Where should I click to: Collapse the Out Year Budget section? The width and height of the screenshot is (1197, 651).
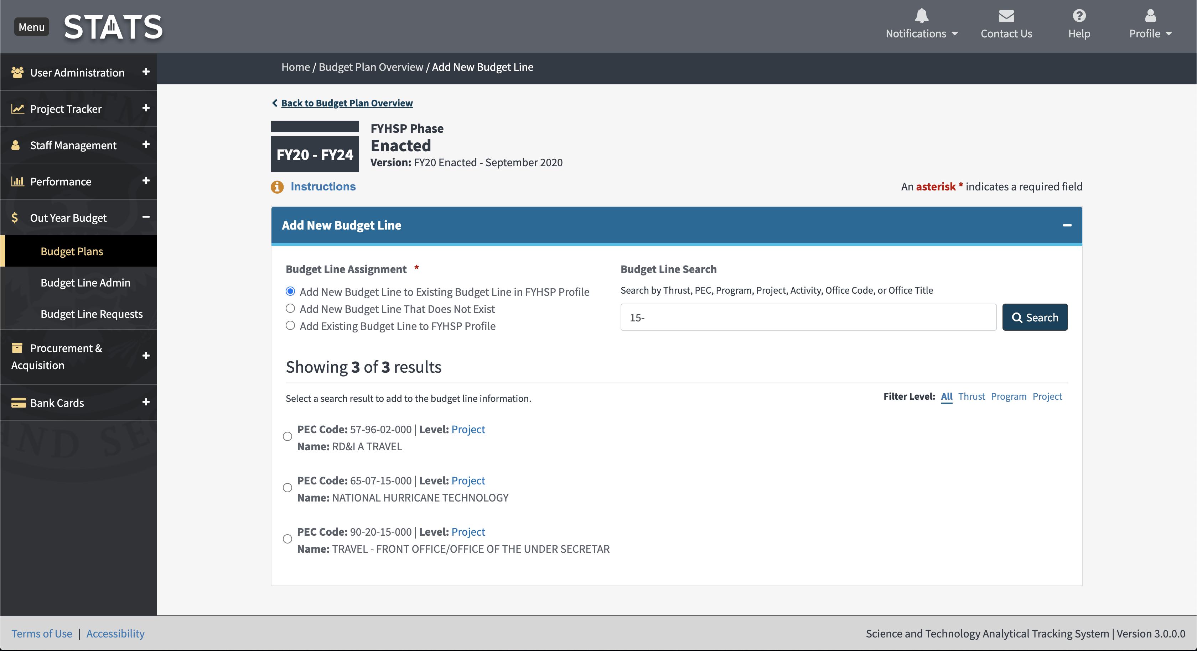pyautogui.click(x=146, y=217)
